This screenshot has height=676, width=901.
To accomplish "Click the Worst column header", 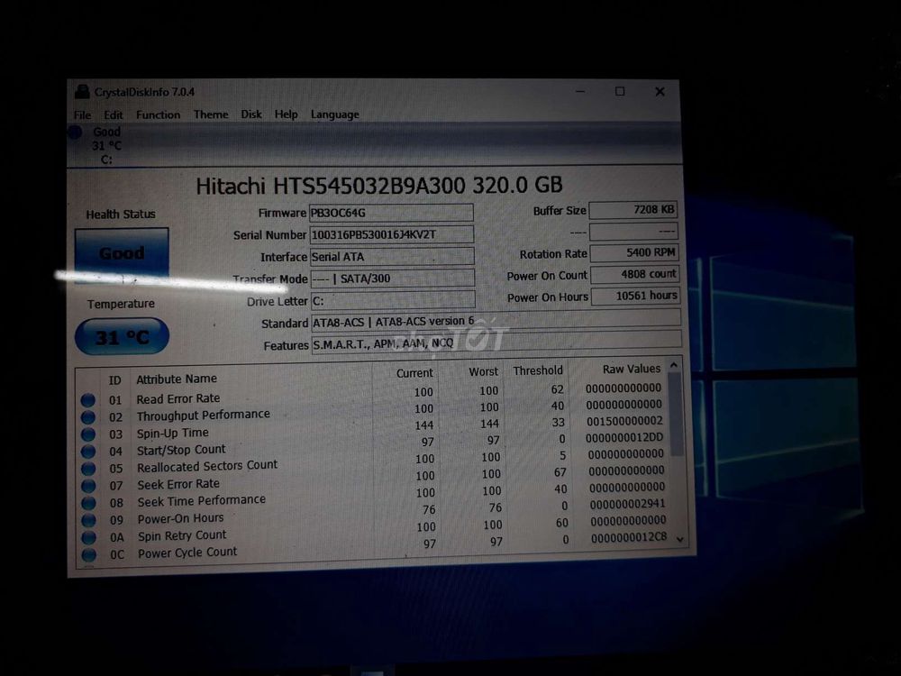I will tap(483, 372).
